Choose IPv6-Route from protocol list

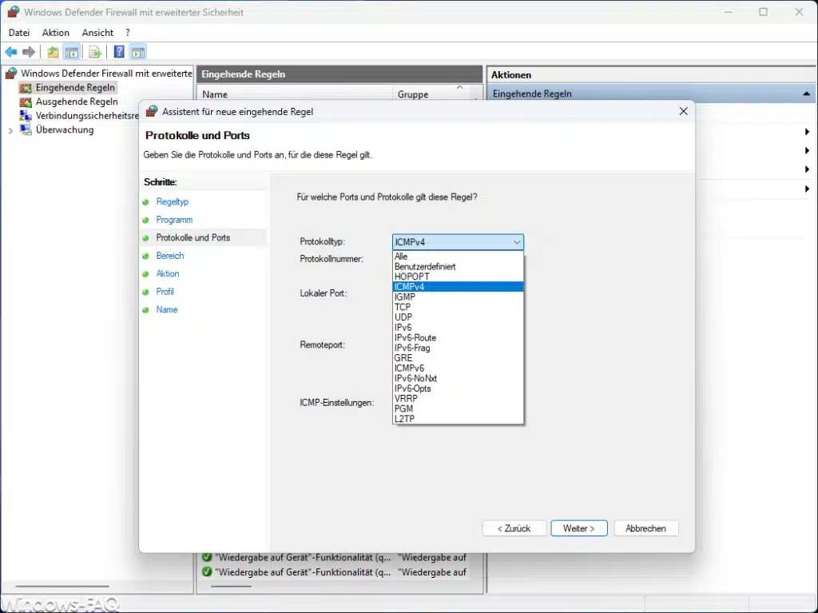[458, 337]
